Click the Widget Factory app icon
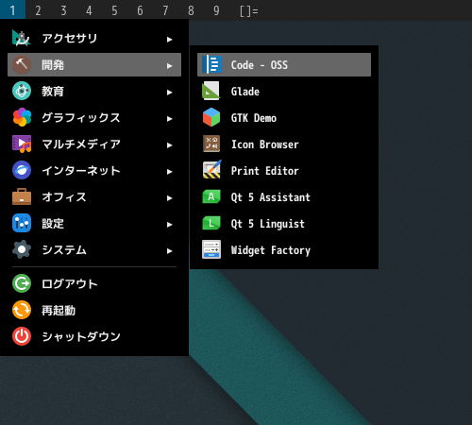The image size is (472, 425). [x=211, y=249]
